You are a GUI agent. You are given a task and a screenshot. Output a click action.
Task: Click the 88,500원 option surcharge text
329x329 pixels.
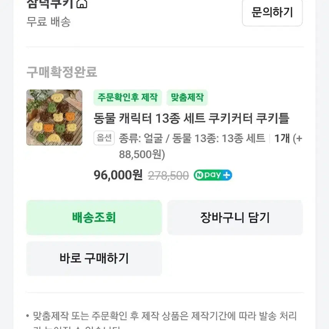click(x=142, y=155)
